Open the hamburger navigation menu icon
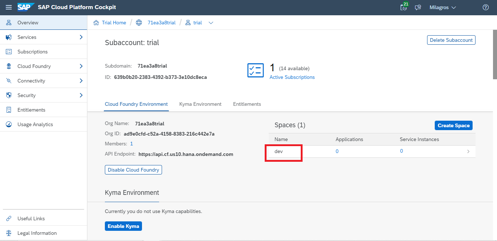The image size is (497, 241). coord(9,7)
